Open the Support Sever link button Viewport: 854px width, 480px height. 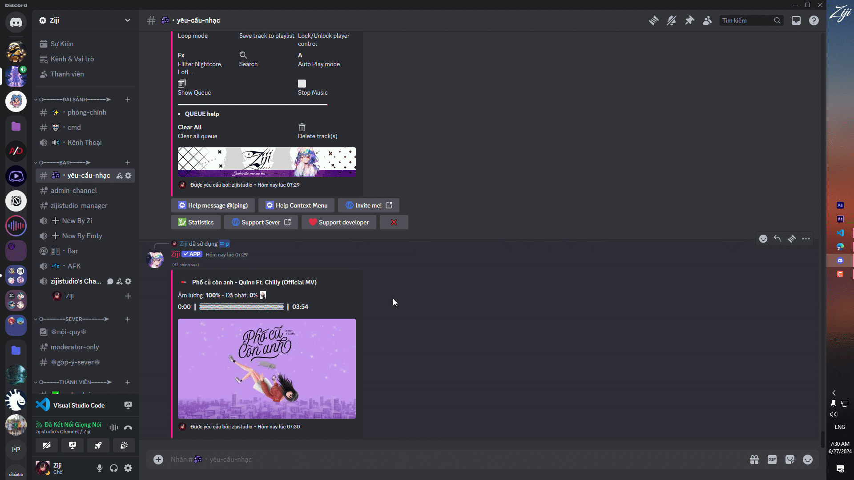click(x=261, y=222)
